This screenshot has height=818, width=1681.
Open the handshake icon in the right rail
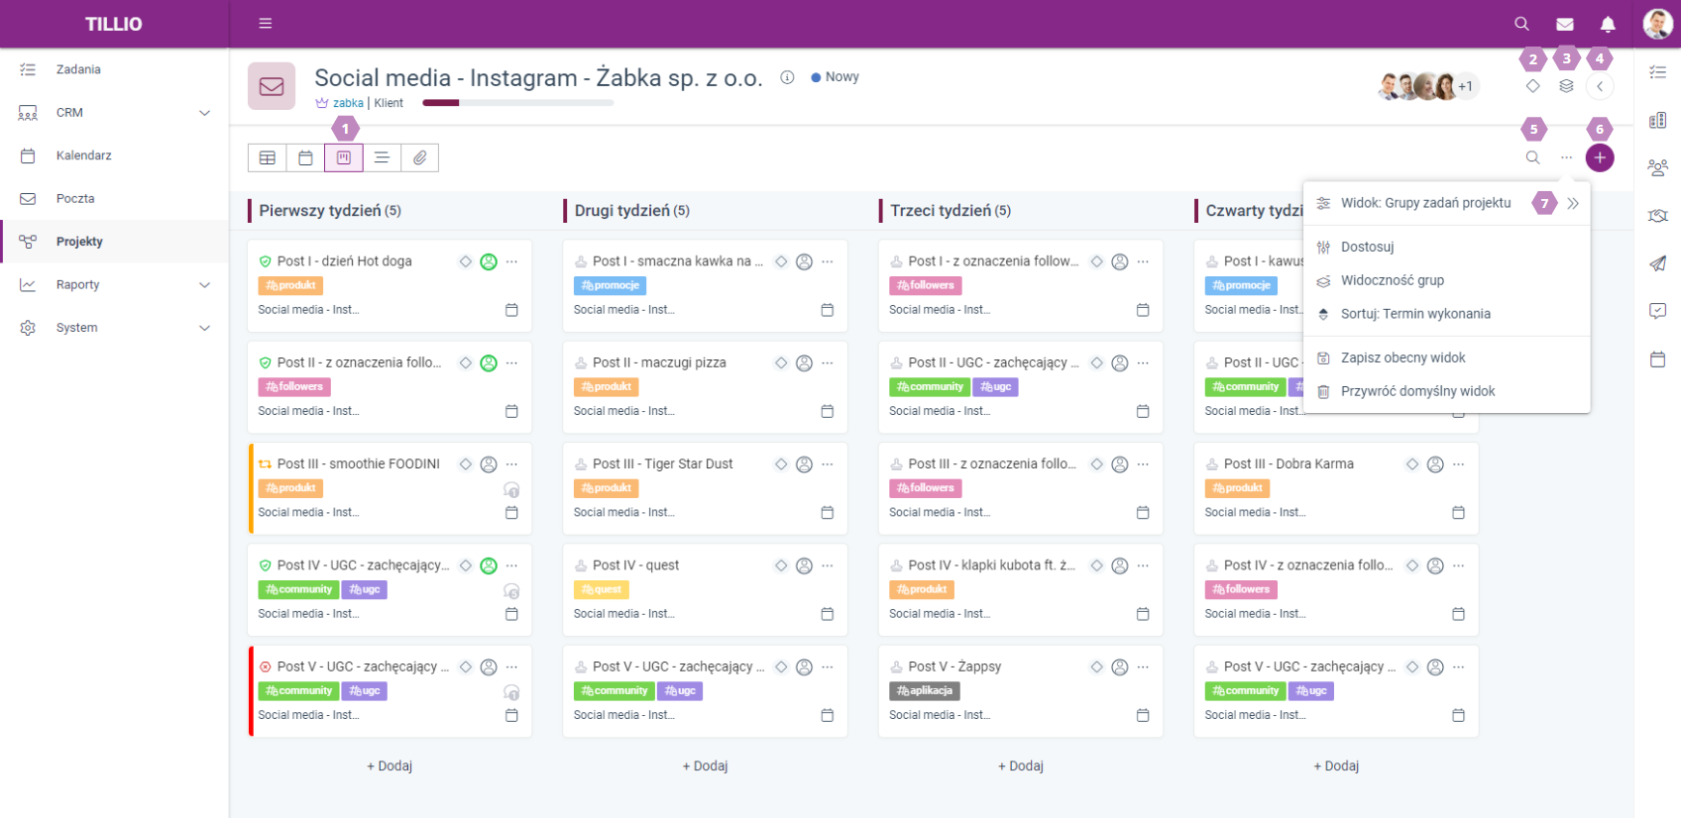pos(1657,215)
